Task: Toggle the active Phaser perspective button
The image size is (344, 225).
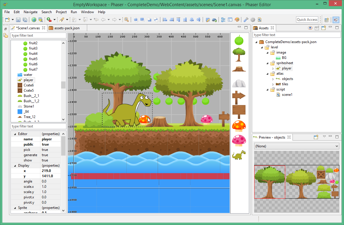Action: (x=336, y=20)
